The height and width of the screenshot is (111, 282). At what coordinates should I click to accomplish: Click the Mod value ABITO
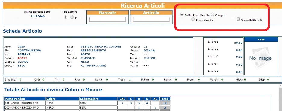click(86, 54)
